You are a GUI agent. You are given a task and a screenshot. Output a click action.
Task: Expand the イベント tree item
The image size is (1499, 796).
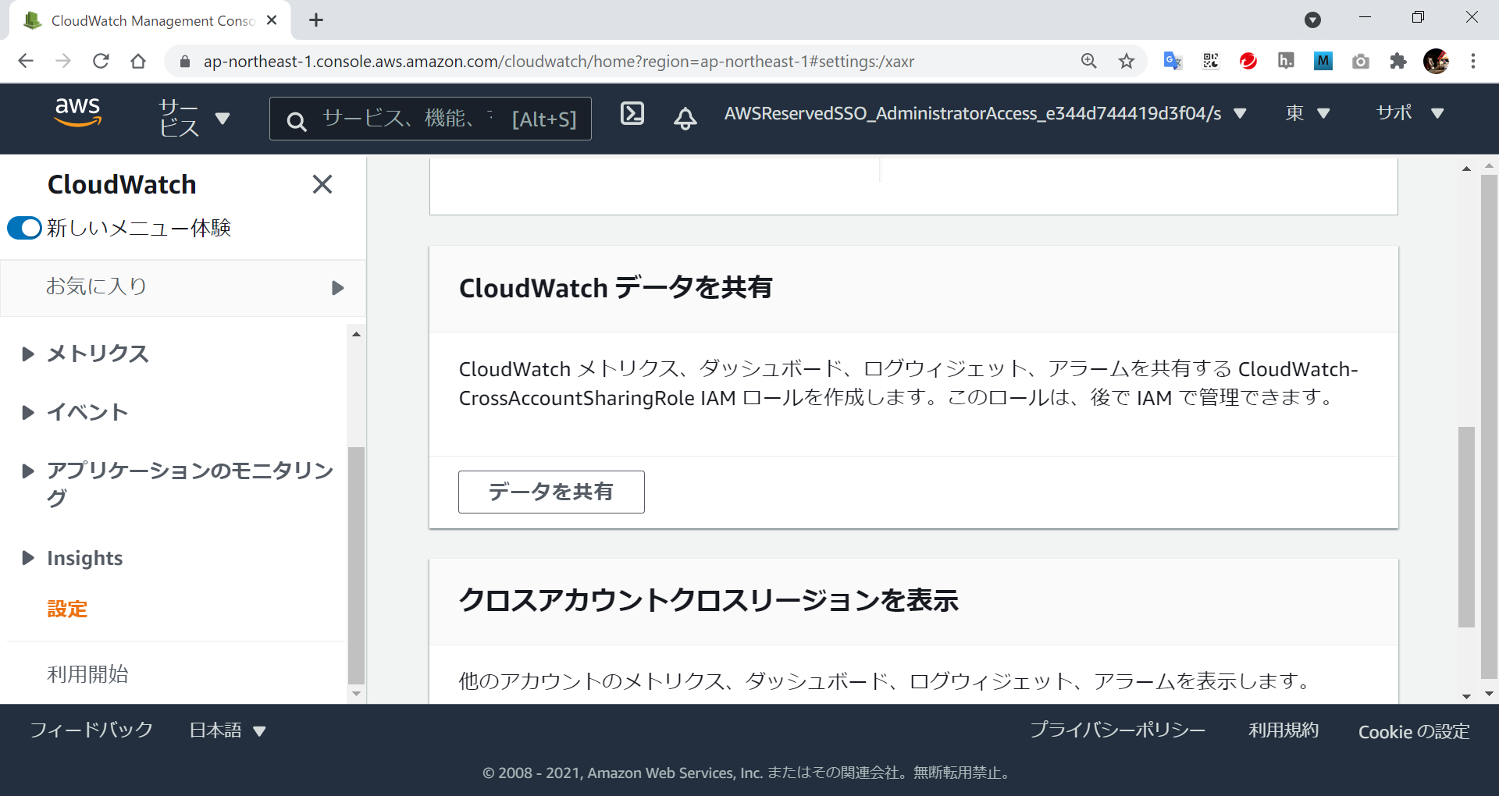(x=28, y=412)
